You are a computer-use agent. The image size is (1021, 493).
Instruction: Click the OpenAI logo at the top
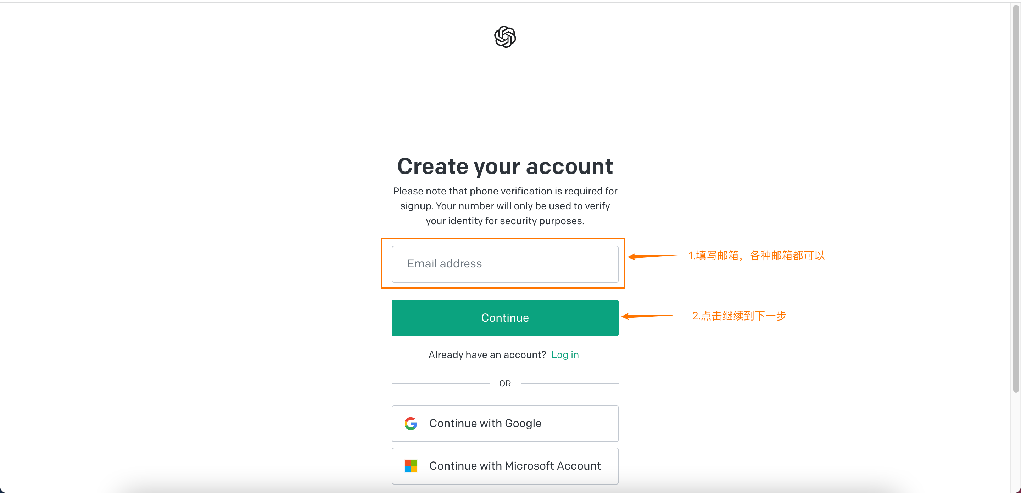505,37
